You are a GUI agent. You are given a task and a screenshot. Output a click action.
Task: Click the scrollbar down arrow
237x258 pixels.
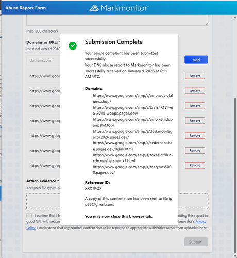(x=235, y=256)
